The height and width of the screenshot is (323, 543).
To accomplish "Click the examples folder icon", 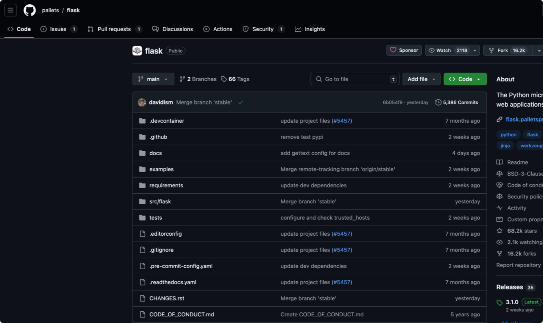I will [142, 169].
